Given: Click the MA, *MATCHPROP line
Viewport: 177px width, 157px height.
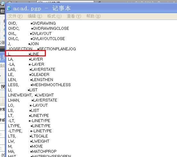Looking at the screenshot, I should pos(32,151).
